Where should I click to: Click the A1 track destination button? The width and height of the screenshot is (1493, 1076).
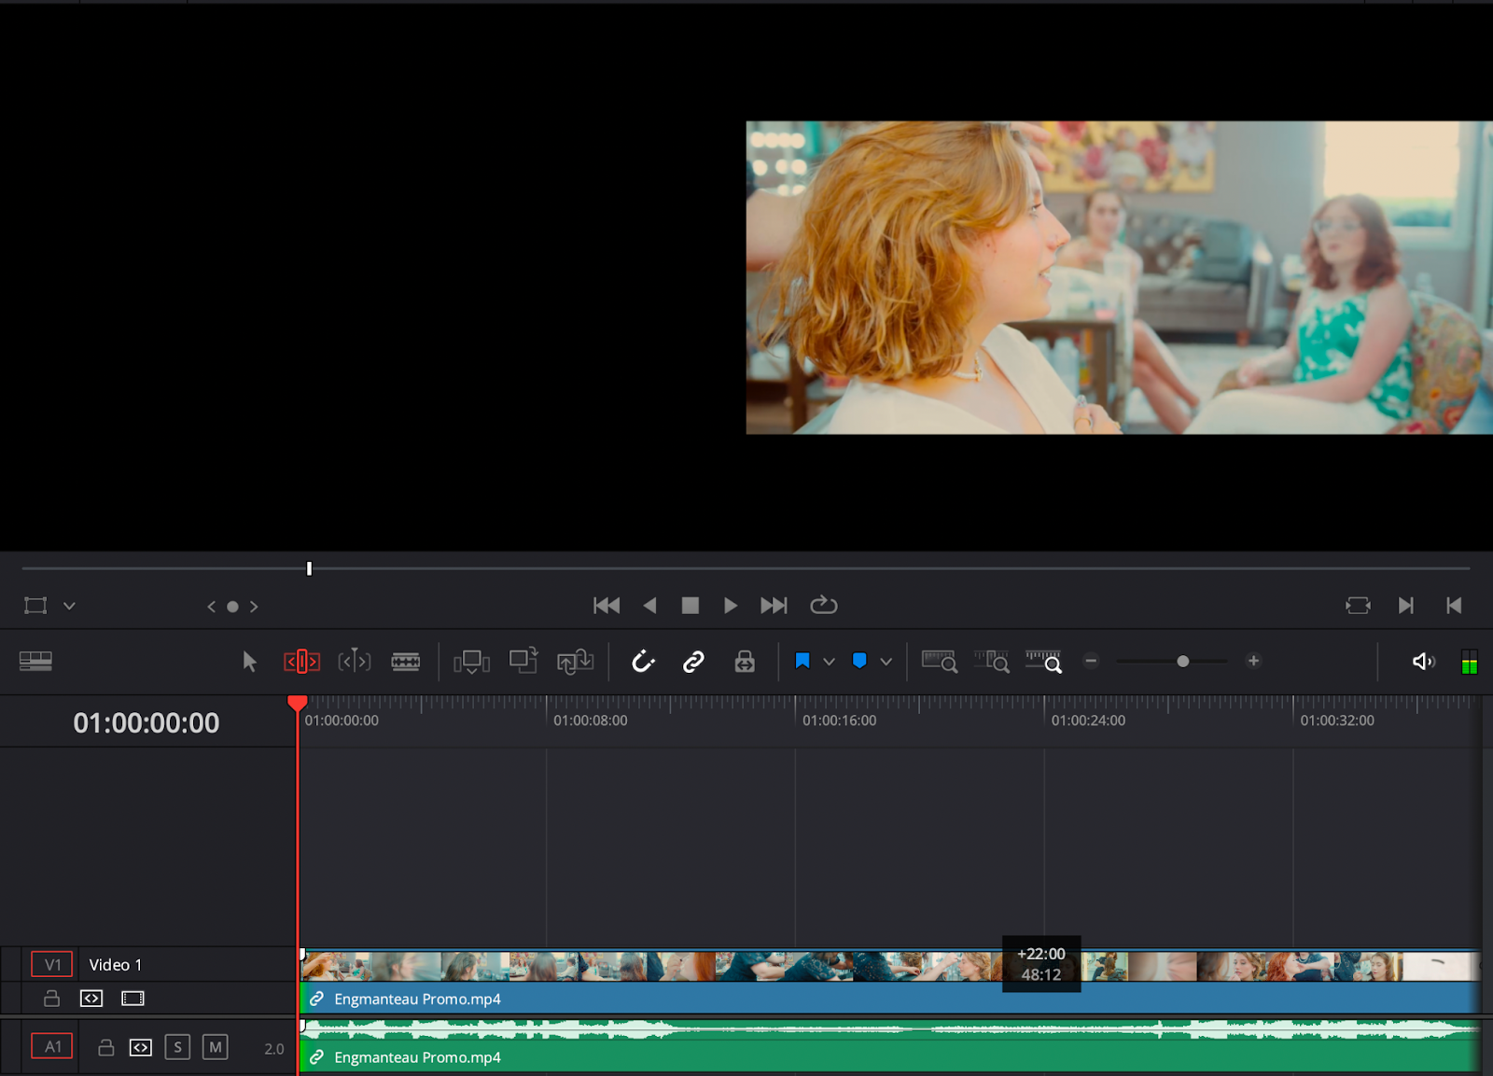pos(51,1046)
